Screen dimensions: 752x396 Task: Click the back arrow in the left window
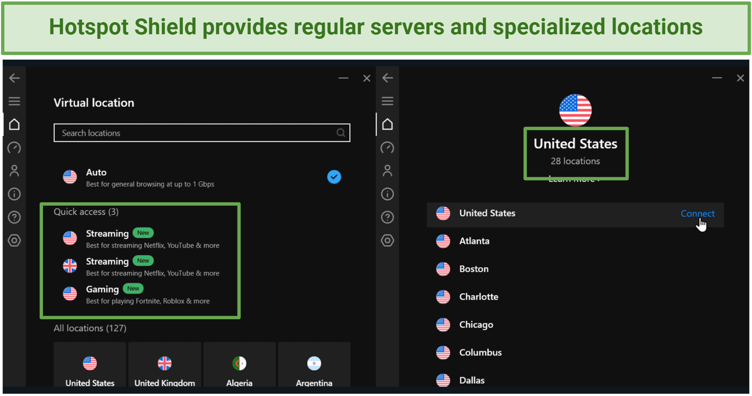15,78
